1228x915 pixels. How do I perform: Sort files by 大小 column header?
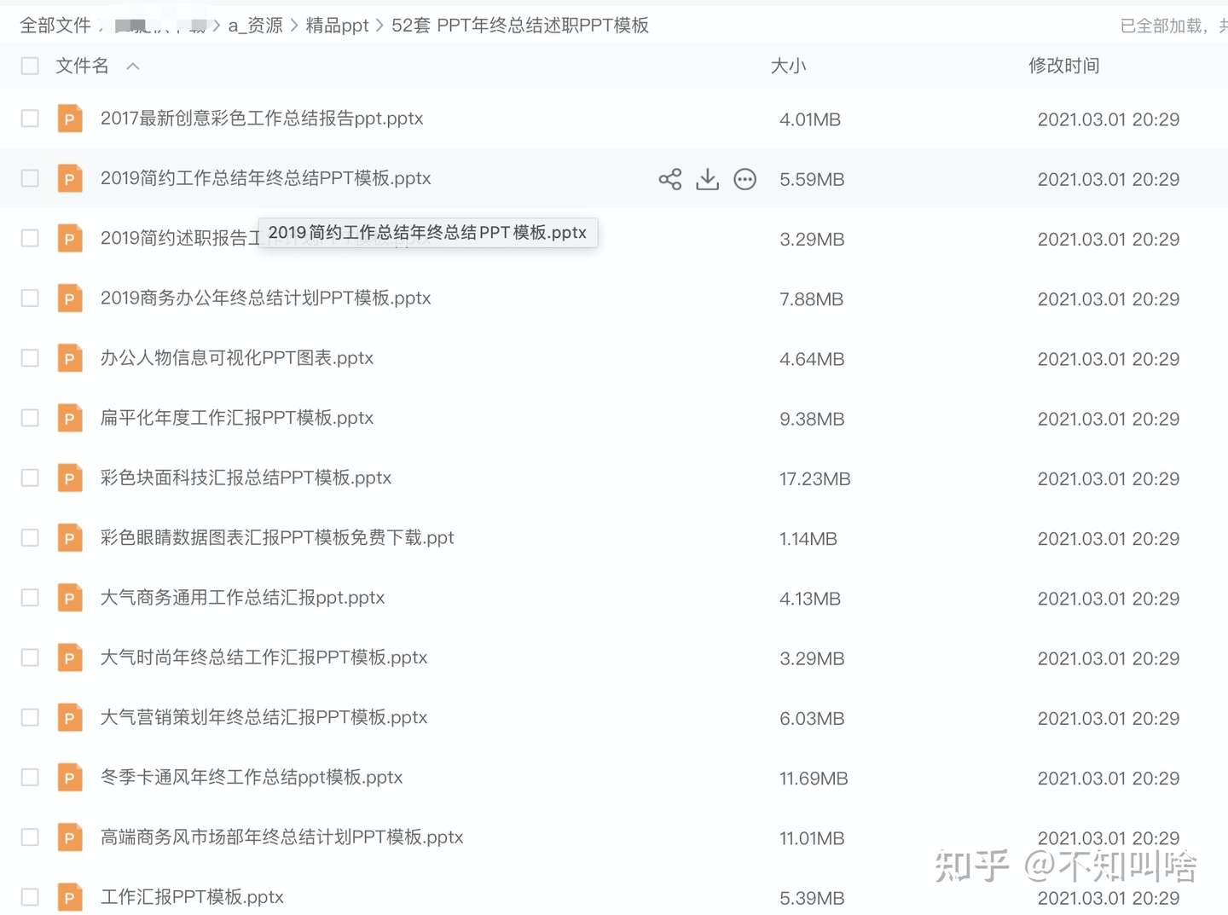click(788, 66)
